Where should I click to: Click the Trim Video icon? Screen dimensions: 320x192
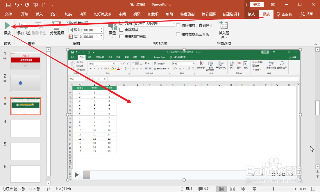click(57, 25)
